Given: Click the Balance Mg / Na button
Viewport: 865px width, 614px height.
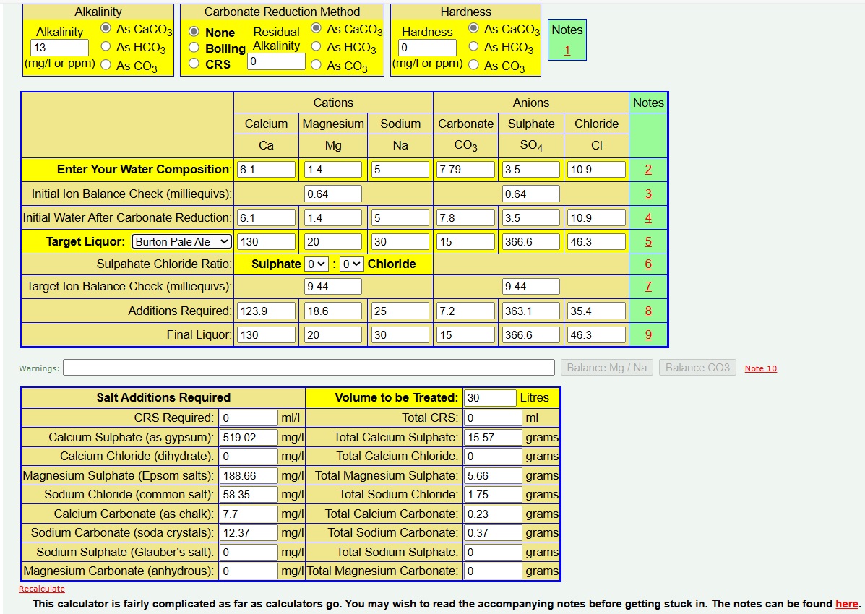Looking at the screenshot, I should 607,368.
